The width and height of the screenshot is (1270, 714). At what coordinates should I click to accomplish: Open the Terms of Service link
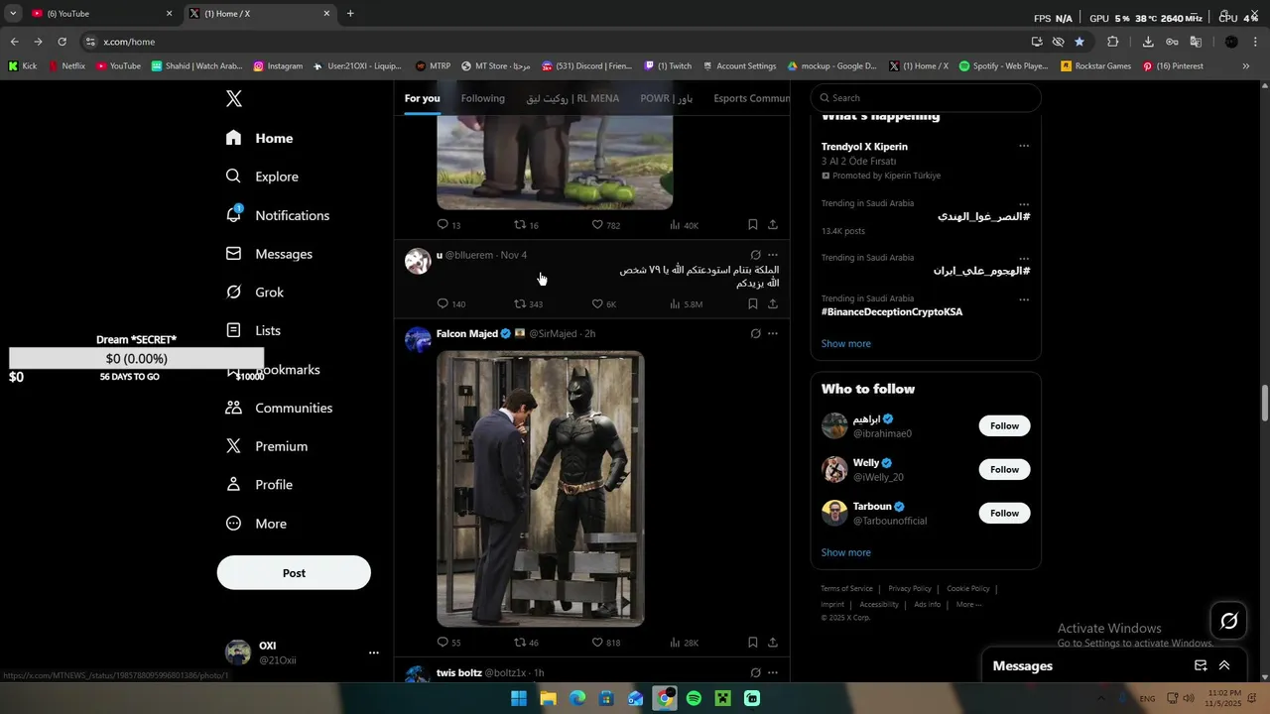click(x=847, y=589)
